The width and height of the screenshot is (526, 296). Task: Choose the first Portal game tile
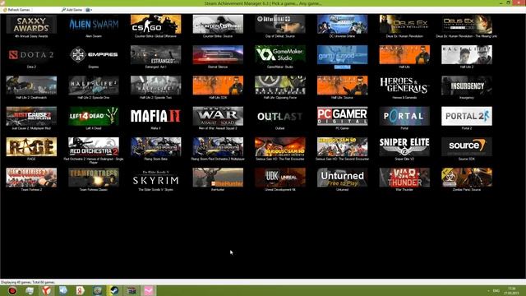tap(404, 116)
